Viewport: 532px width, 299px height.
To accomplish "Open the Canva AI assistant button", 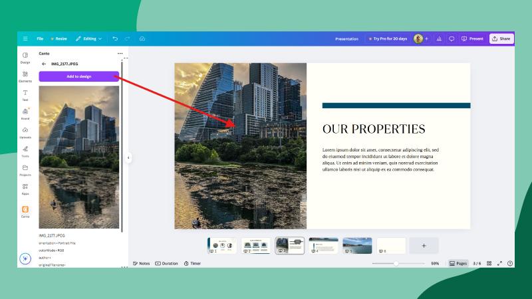I will point(25,258).
